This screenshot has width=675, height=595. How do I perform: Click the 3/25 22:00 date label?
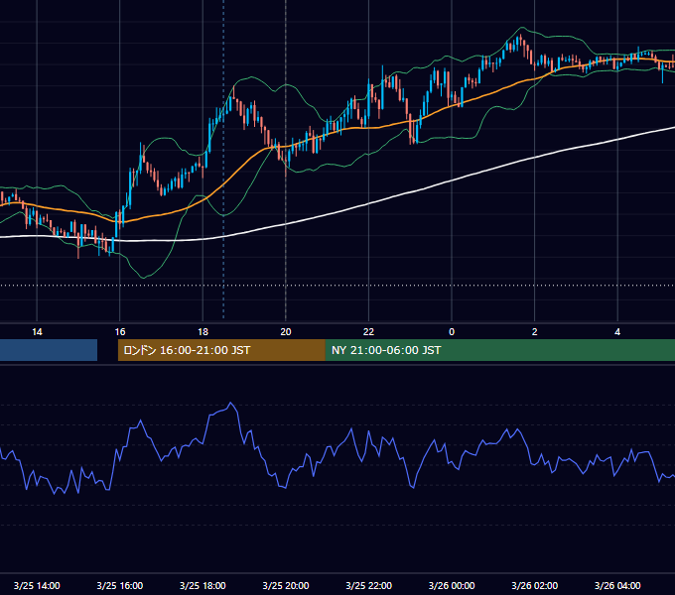369,585
